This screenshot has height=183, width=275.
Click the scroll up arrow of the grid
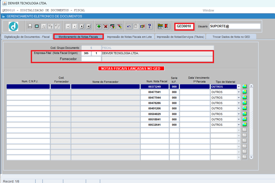(x=251, y=86)
